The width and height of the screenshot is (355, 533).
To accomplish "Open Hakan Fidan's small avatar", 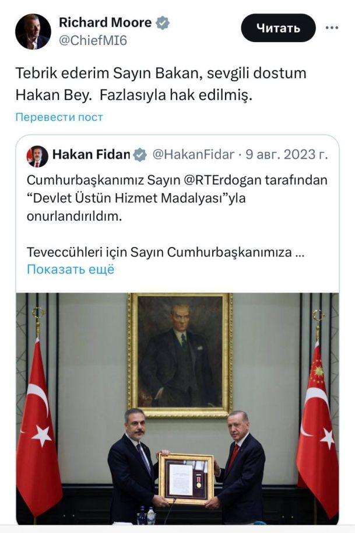I will [x=37, y=156].
